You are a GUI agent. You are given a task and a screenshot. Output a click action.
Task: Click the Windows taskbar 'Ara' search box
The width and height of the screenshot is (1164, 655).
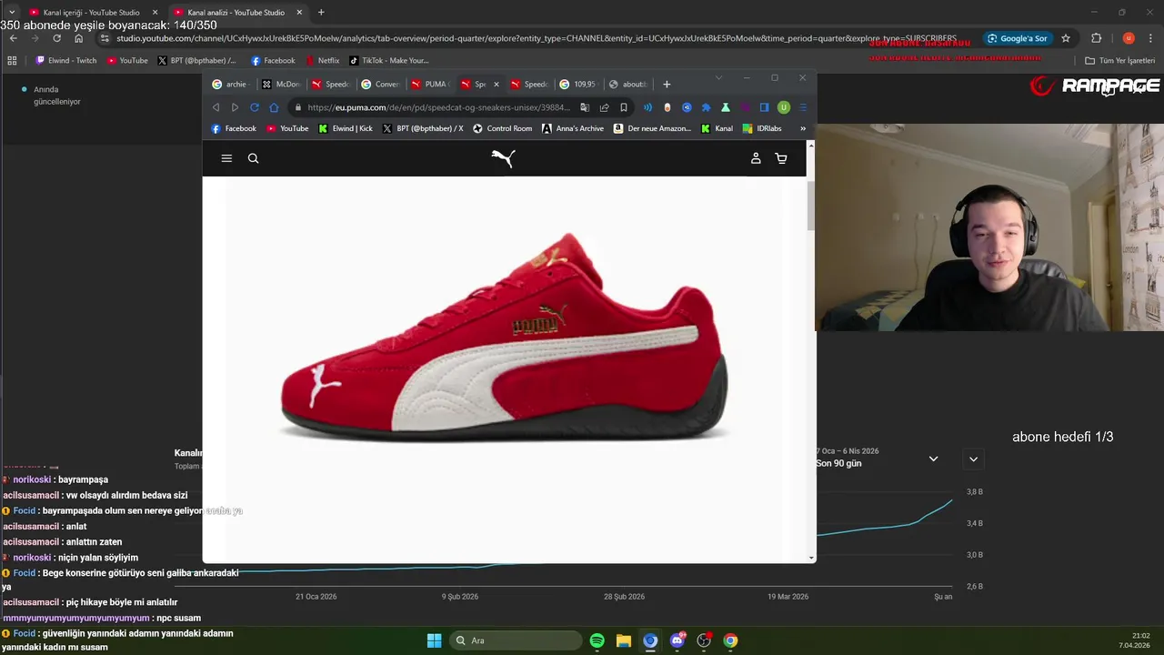515,640
